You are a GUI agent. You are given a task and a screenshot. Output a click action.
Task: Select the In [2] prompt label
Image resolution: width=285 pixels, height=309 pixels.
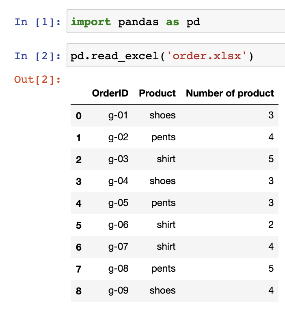coord(38,56)
